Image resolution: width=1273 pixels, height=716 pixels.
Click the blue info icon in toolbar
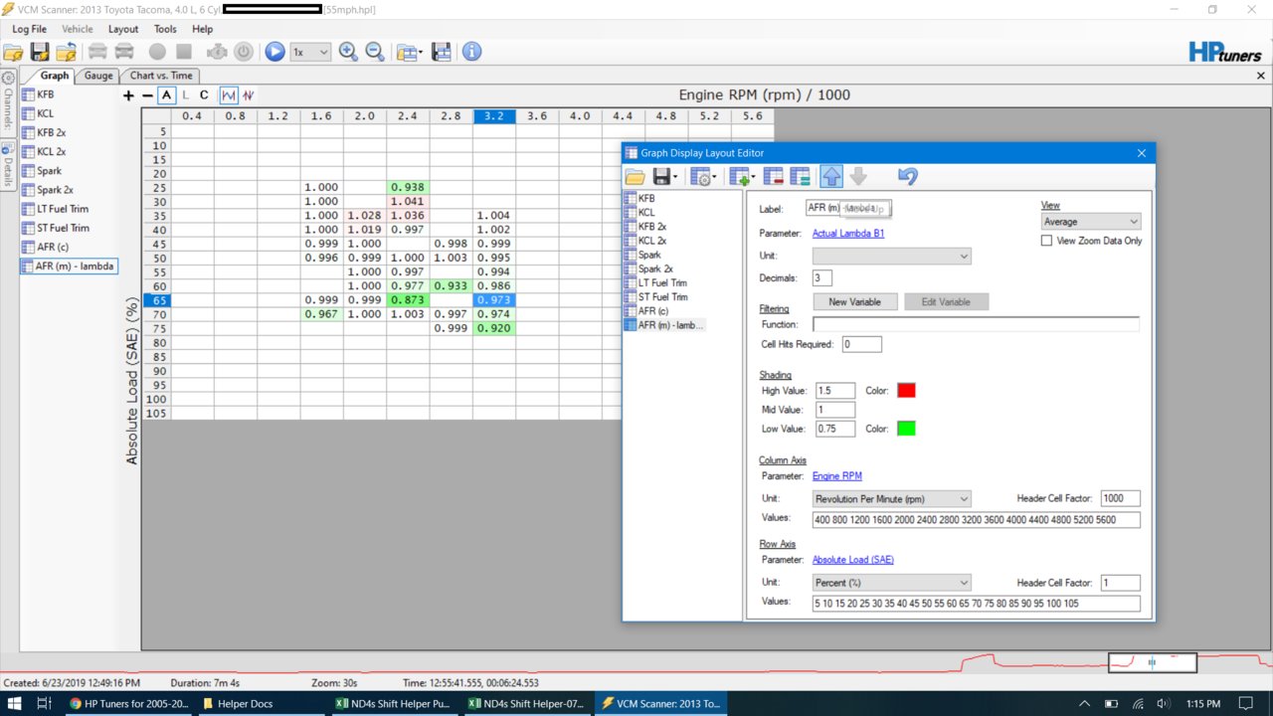(x=471, y=52)
